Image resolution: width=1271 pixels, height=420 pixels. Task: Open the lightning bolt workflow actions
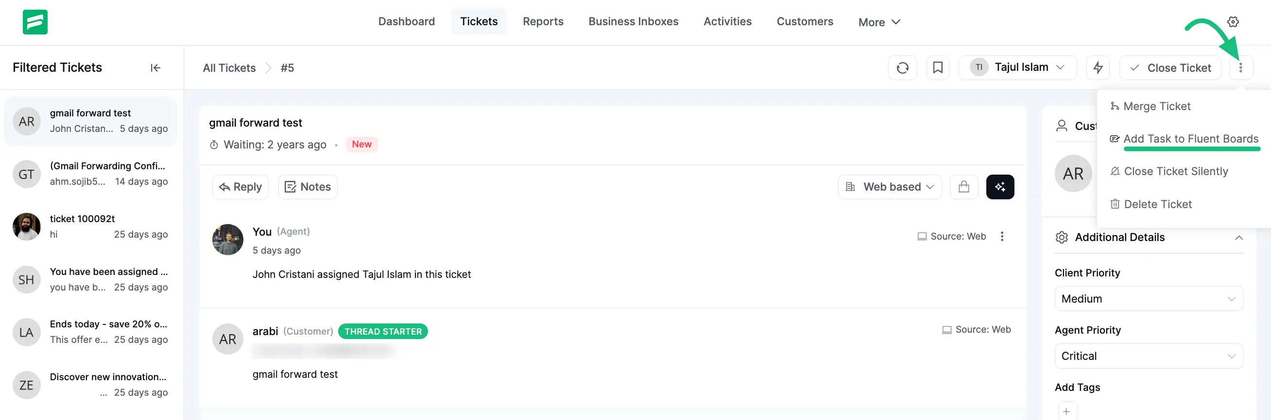tap(1098, 68)
